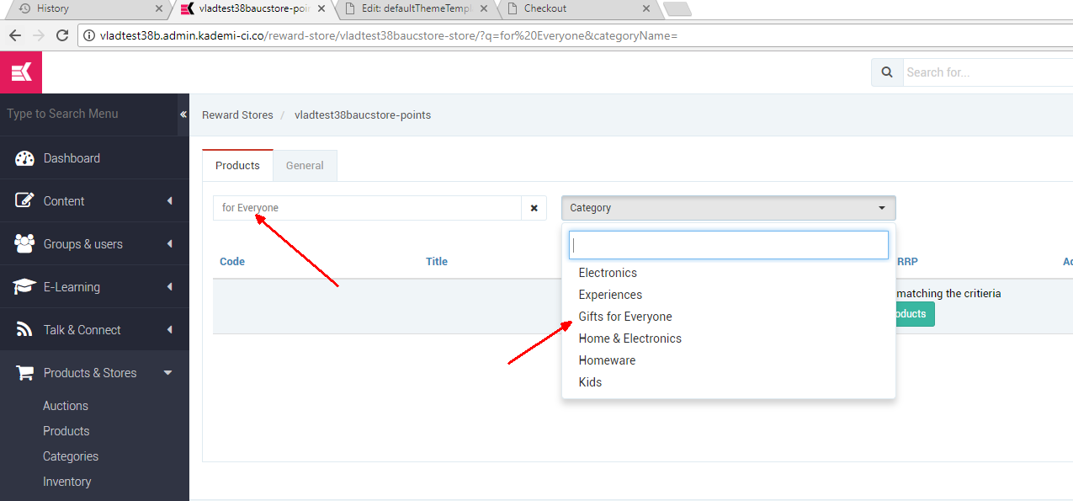Open a new browser tab

(x=677, y=9)
